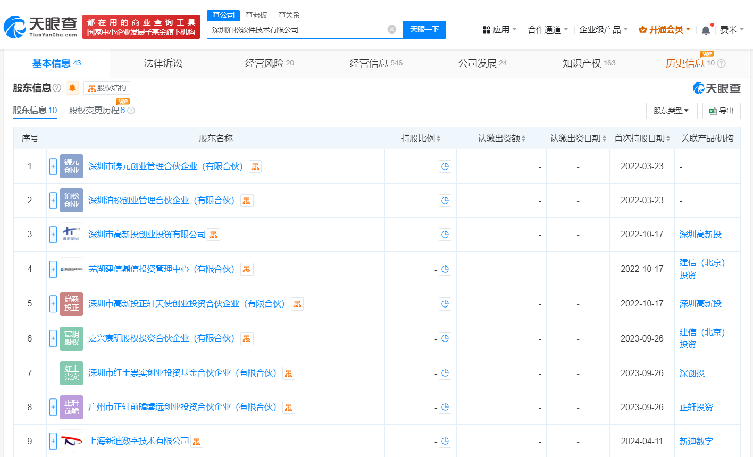Open the 费米 user account menu

[732, 30]
